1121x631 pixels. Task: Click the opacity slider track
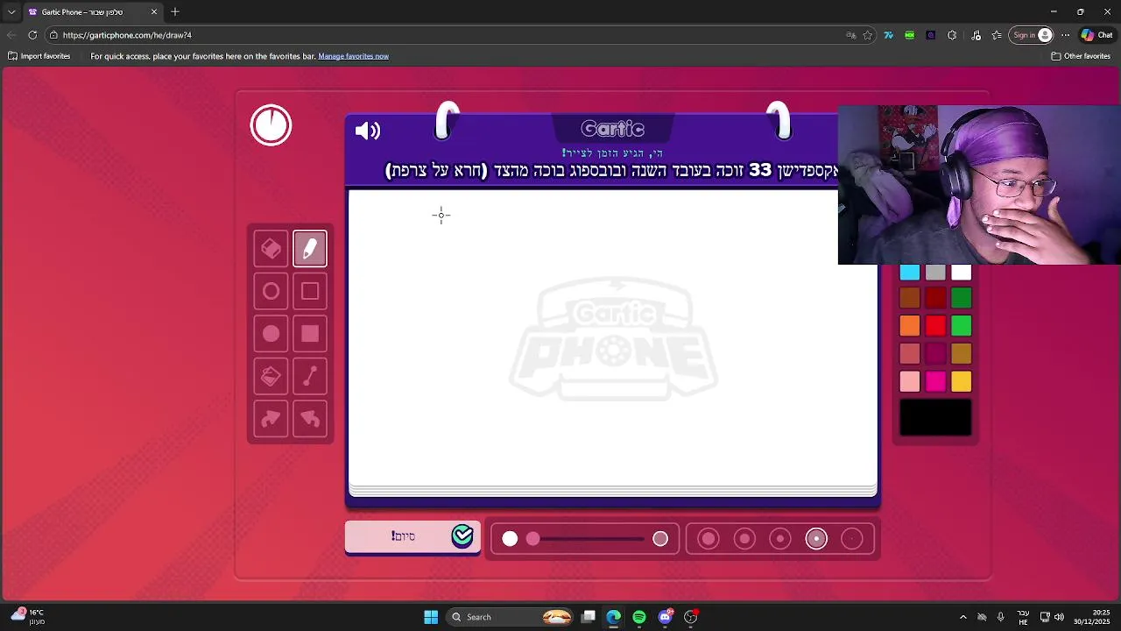587,539
